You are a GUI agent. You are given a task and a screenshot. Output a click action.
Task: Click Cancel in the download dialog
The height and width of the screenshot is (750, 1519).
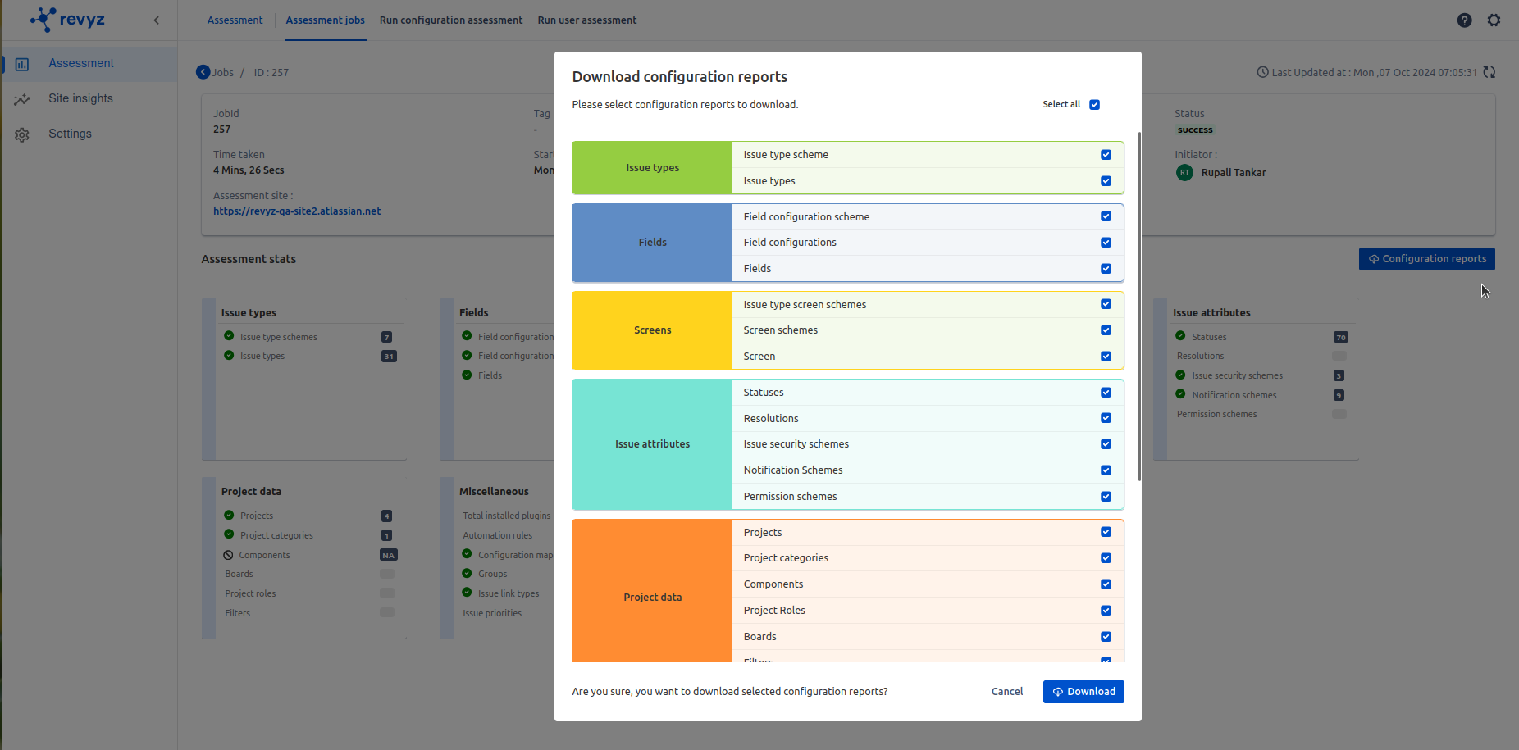tap(1007, 692)
